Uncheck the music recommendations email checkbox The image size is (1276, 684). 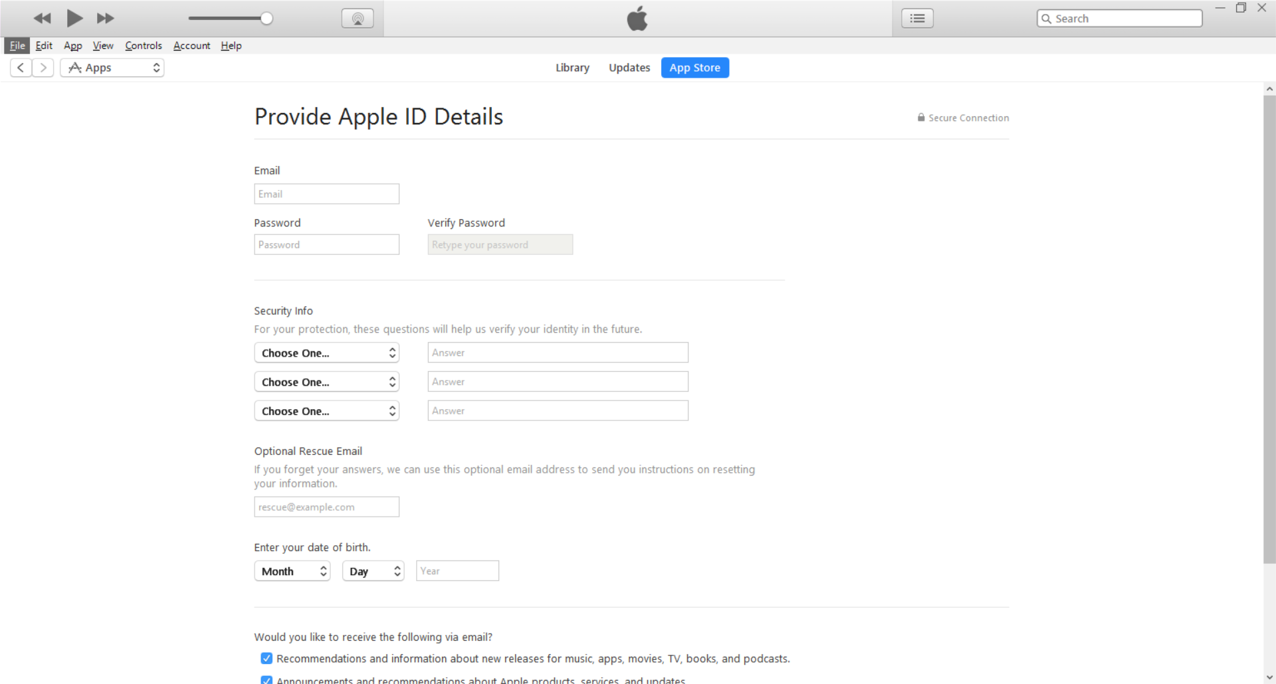[x=266, y=658]
